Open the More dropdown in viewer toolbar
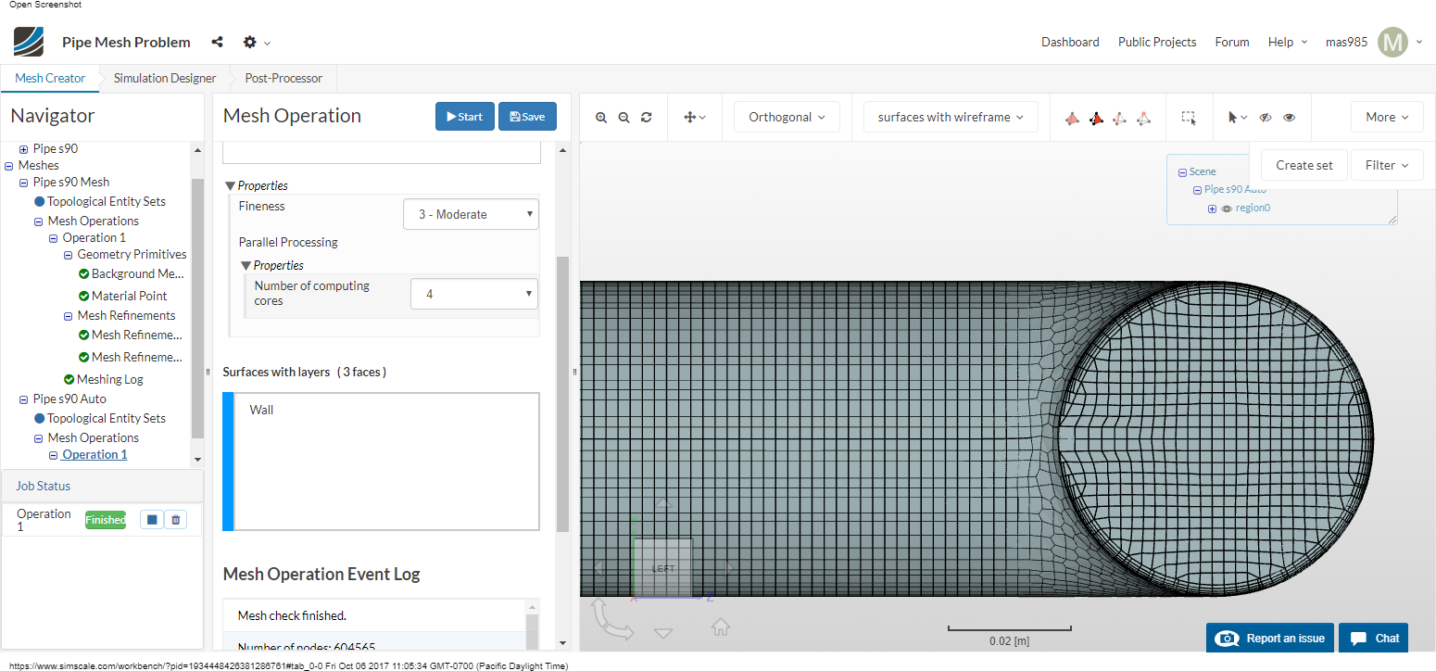 [x=1387, y=117]
